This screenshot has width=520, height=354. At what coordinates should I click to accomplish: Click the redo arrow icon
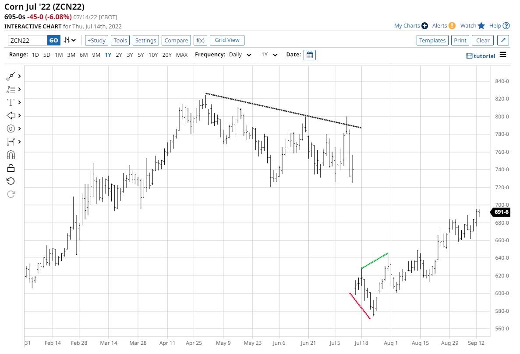click(11, 194)
